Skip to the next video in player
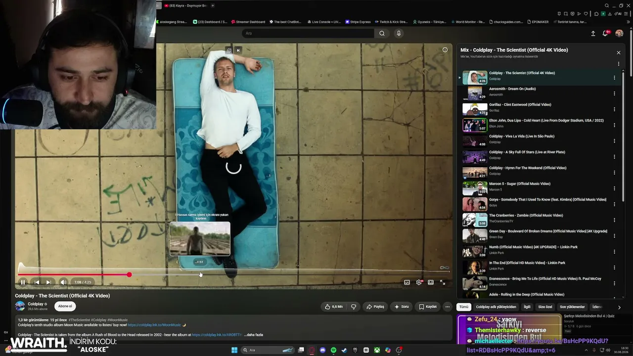Viewport: 633px width, 356px height. click(48, 282)
